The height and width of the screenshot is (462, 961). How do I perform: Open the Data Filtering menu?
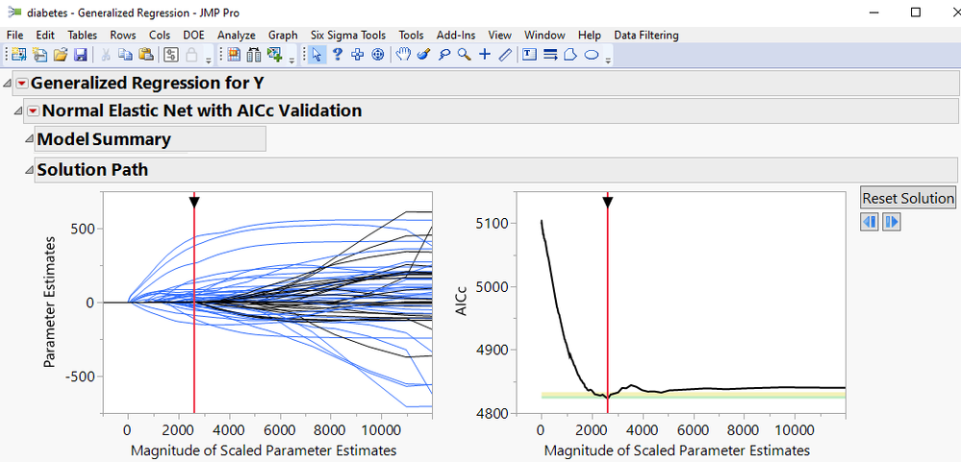click(x=646, y=35)
